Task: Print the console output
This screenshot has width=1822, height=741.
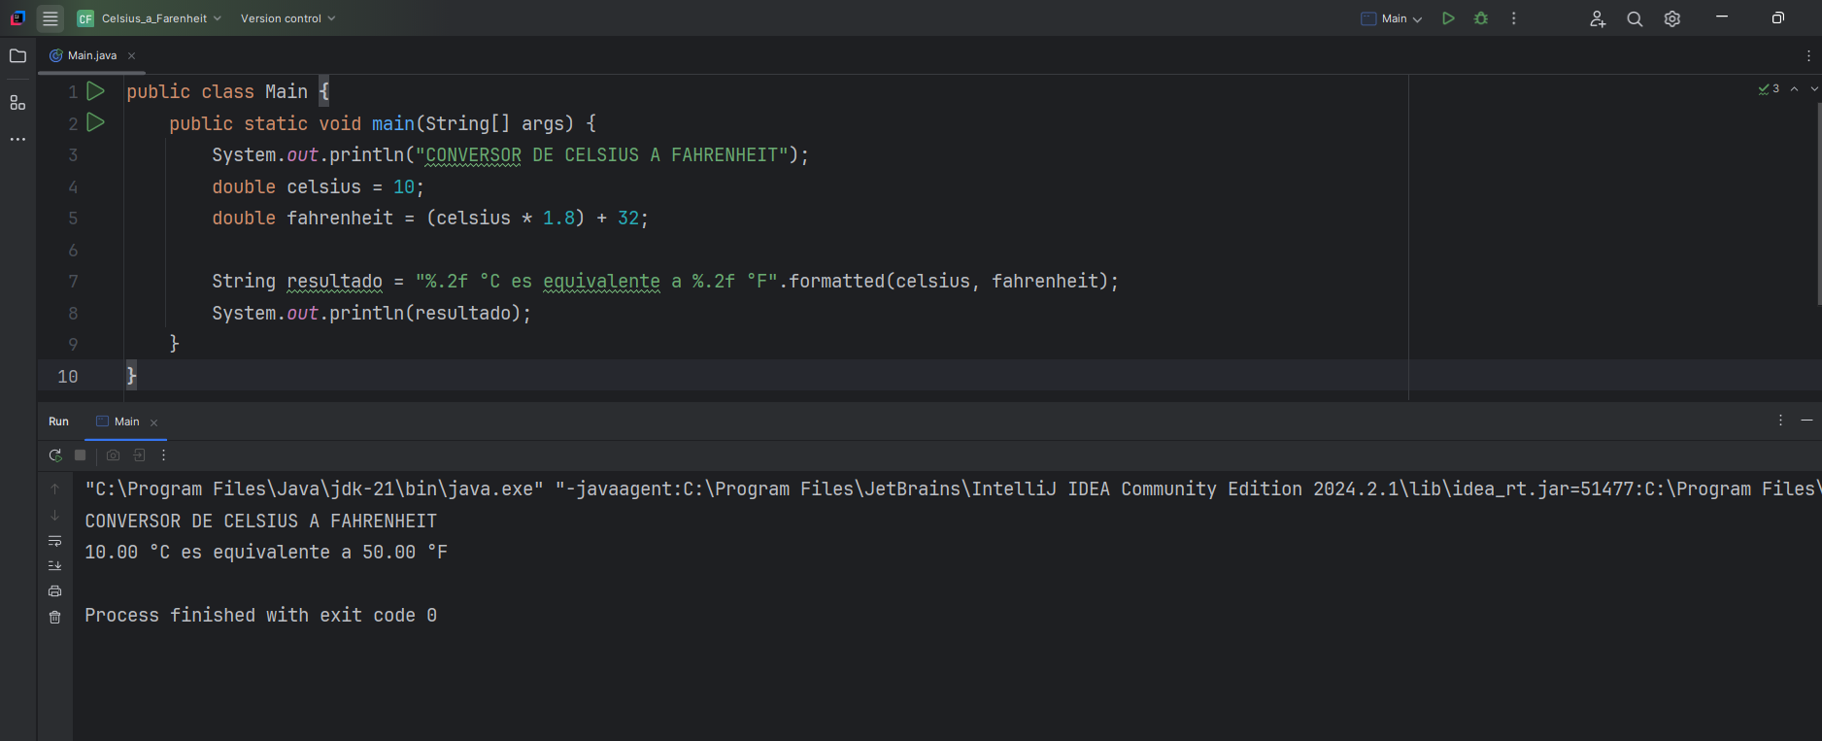Action: (x=55, y=590)
